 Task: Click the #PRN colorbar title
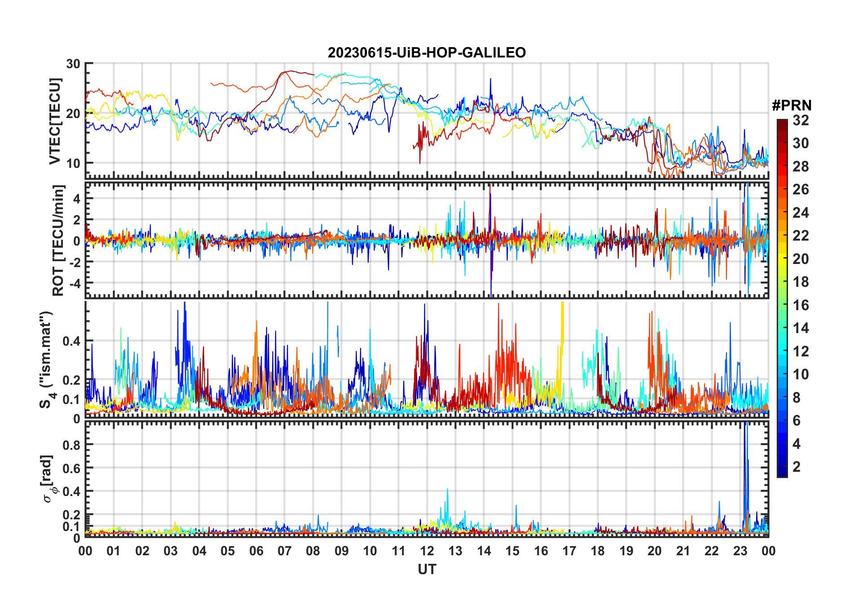pos(792,105)
